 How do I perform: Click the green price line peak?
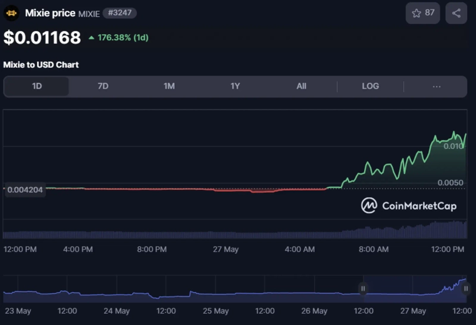(455, 133)
